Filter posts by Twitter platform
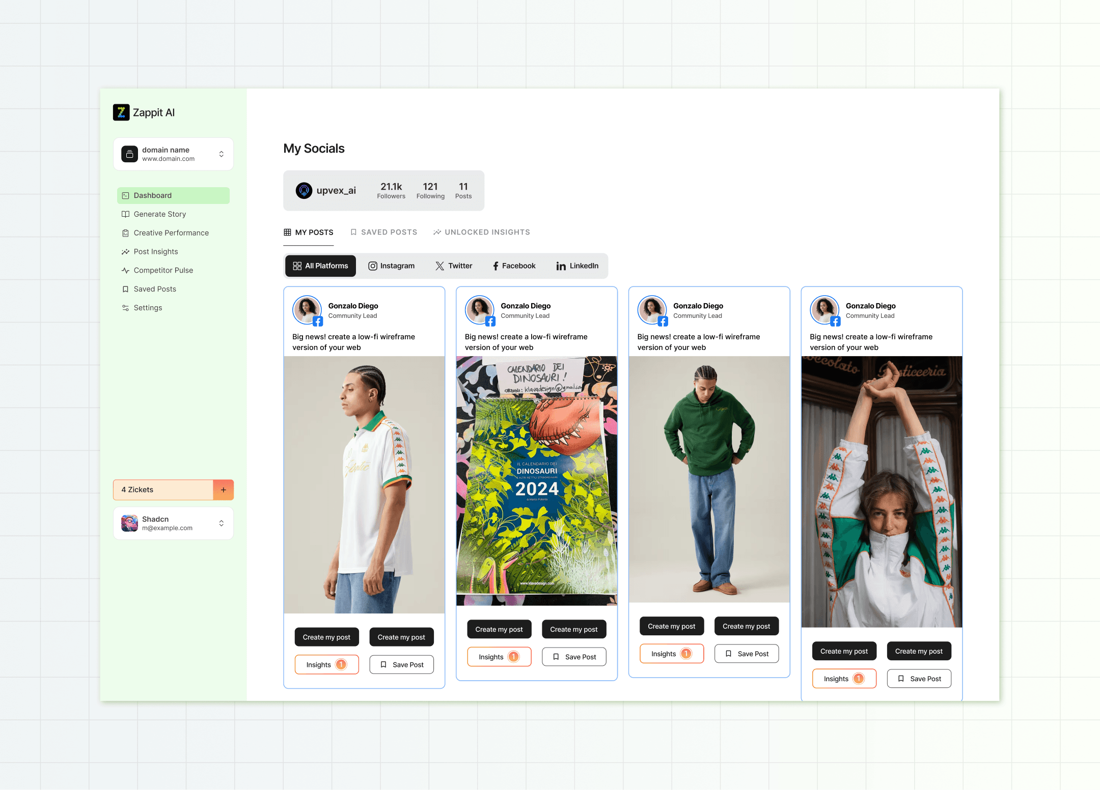The width and height of the screenshot is (1100, 790). pyautogui.click(x=454, y=266)
